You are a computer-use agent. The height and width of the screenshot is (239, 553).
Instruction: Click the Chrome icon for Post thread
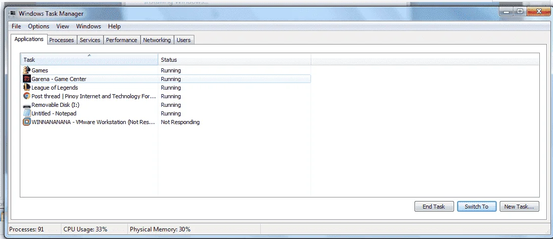(x=27, y=96)
